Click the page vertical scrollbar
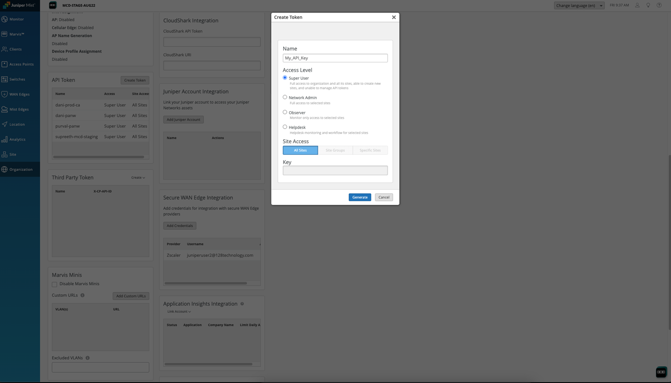671x383 pixels. point(669,242)
